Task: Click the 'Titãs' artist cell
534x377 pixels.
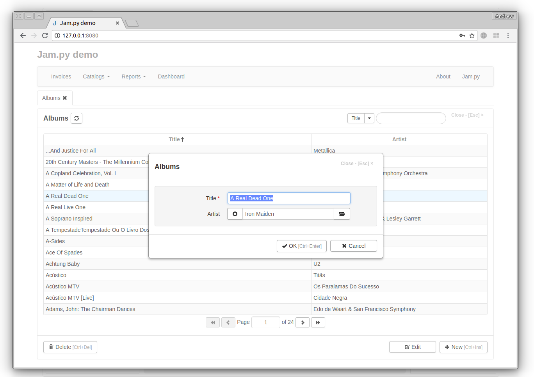Action: [399, 275]
